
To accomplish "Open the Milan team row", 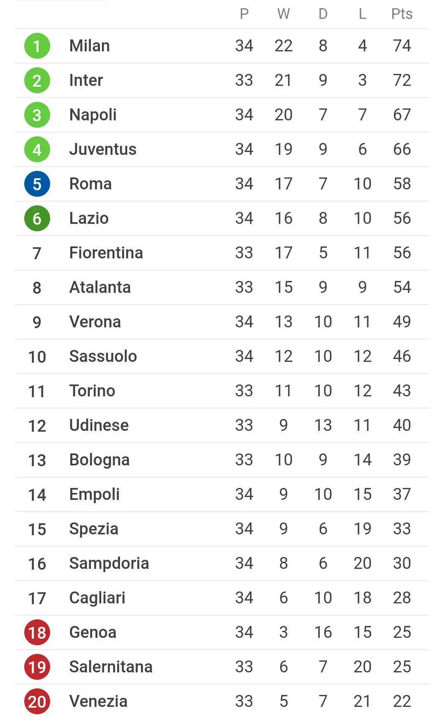I will click(x=222, y=46).
